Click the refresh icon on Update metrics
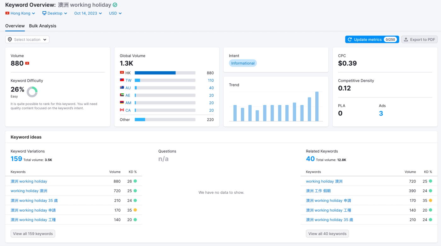Viewport: 441px width, 246px height. [x=350, y=39]
